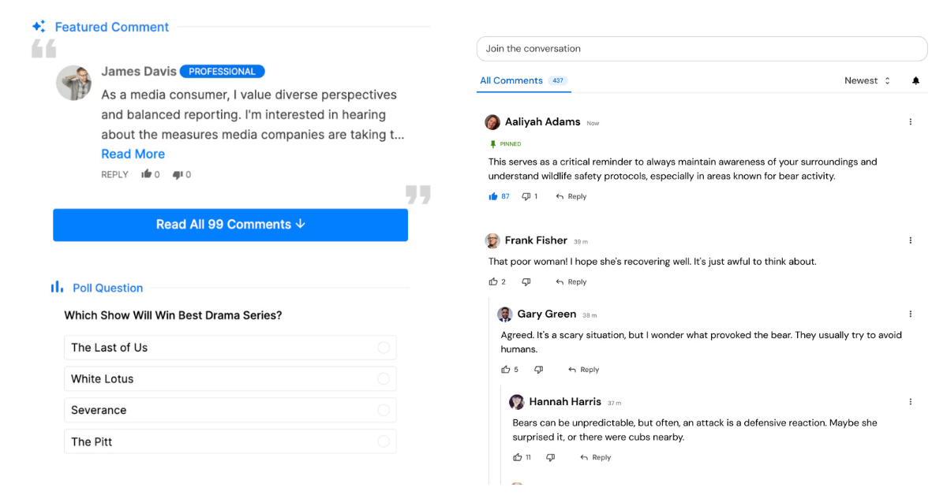Image resolution: width=947 pixels, height=495 pixels.
Task: Expand featured comment with Read More
Action: coord(133,154)
